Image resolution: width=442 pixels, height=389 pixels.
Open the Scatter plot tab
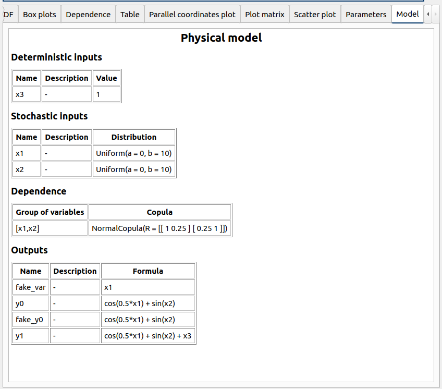pyautogui.click(x=315, y=14)
